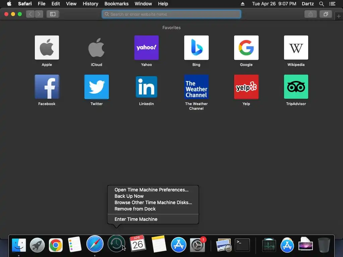Choose Browse Other Time Machine Disks

tap(153, 202)
